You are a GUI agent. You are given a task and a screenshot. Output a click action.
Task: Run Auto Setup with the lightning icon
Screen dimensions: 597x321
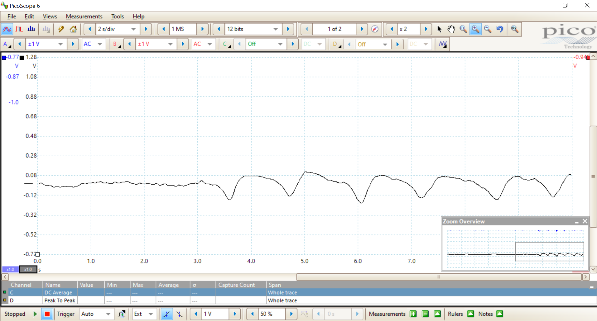[x=61, y=29]
